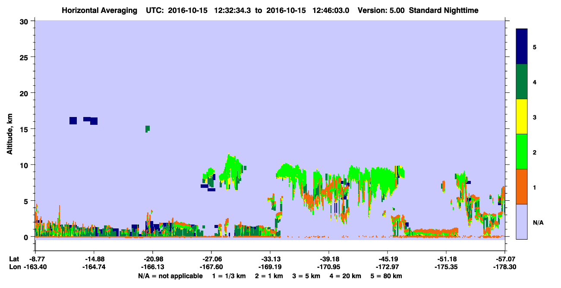Click the latitude value '-57.07'
Viewport: 561px width, 288px height.
[505, 259]
